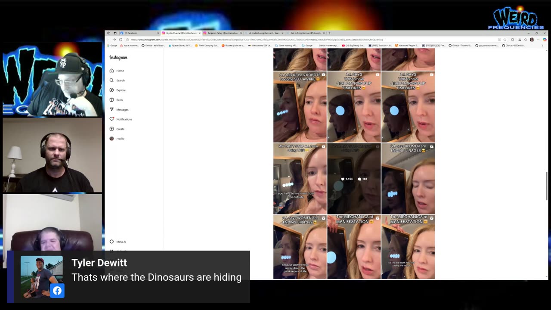Click Tyler Dewitt's comment profile picture
551x310 pixels.
[41, 277]
